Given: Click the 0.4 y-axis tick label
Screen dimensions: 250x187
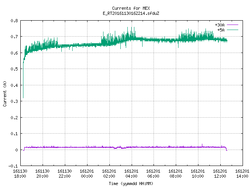Looking at the screenshot, I should [14, 85].
